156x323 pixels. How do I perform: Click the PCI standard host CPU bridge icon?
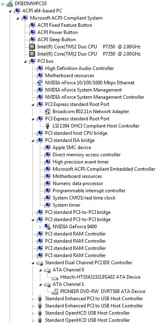click(40, 133)
